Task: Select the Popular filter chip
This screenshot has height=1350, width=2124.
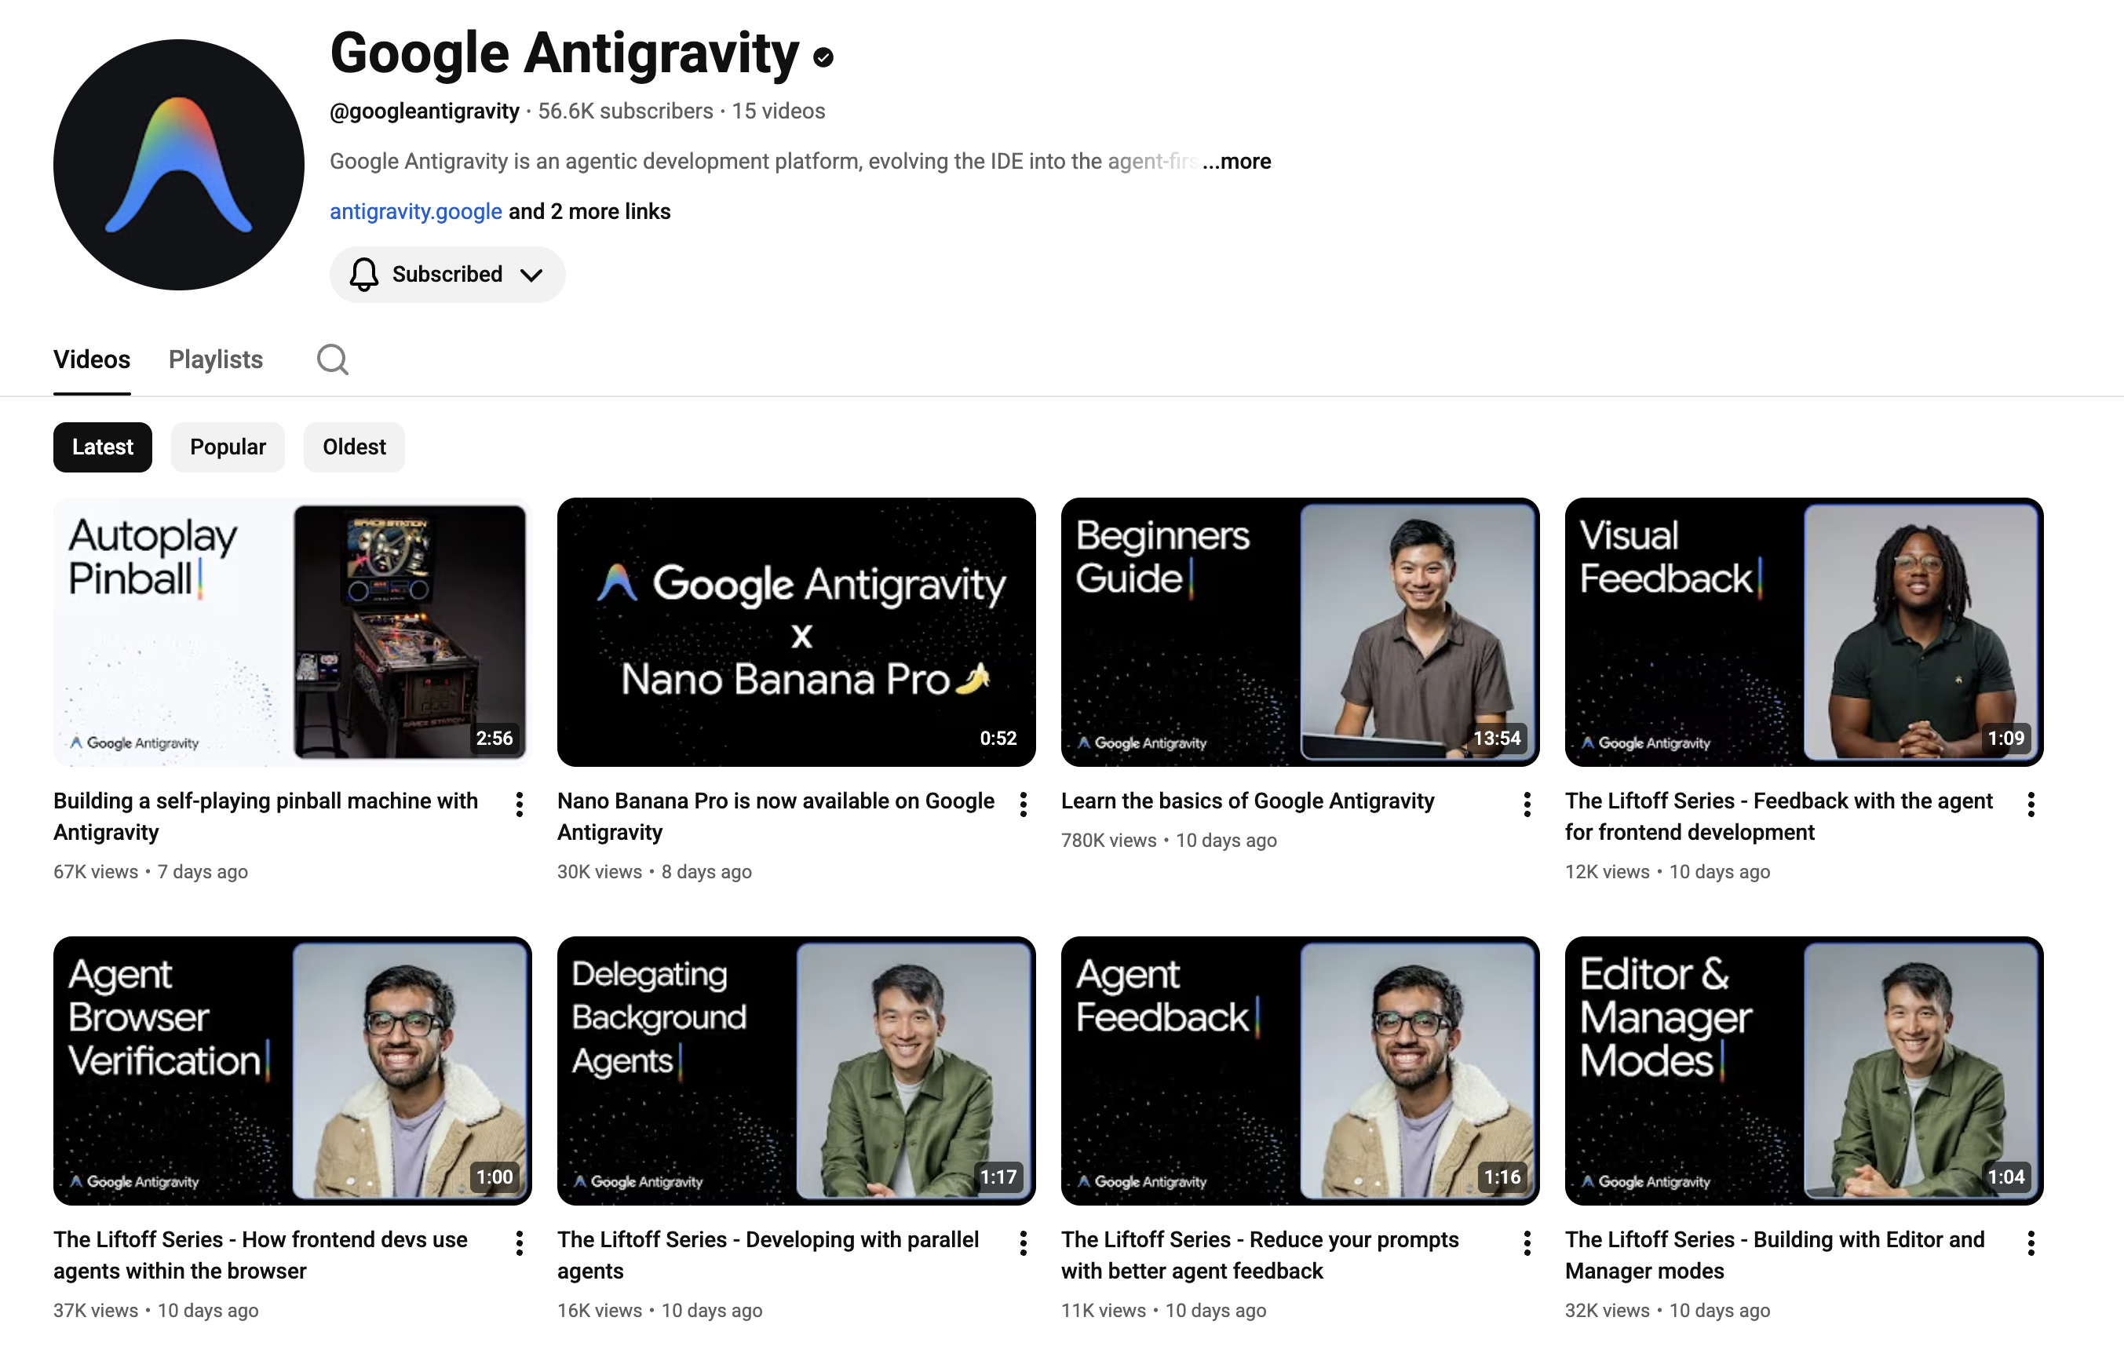Action: (x=228, y=447)
